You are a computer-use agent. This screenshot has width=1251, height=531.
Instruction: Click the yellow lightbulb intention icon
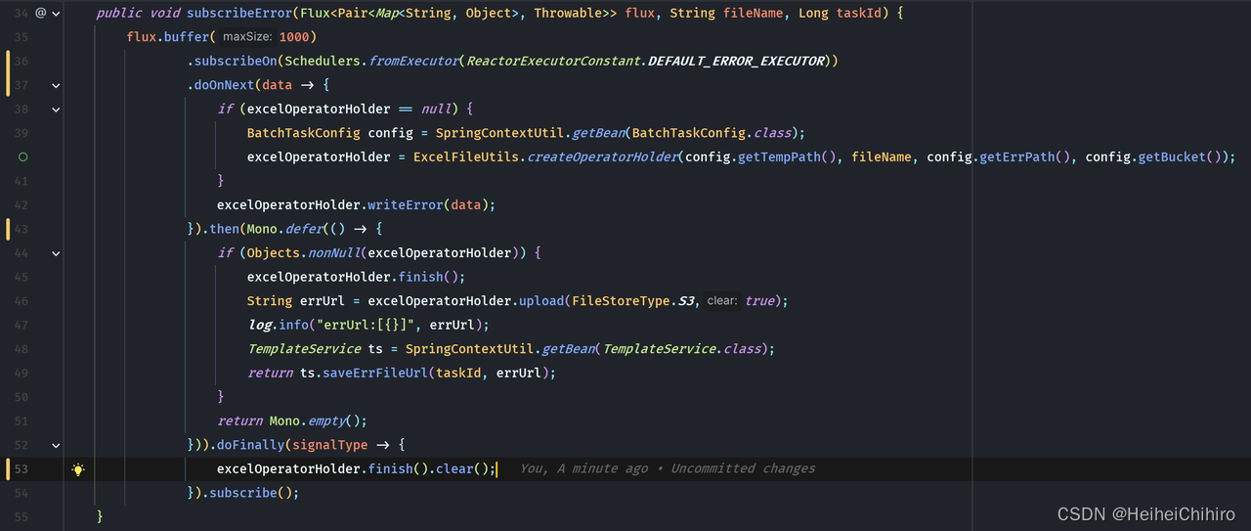(78, 469)
